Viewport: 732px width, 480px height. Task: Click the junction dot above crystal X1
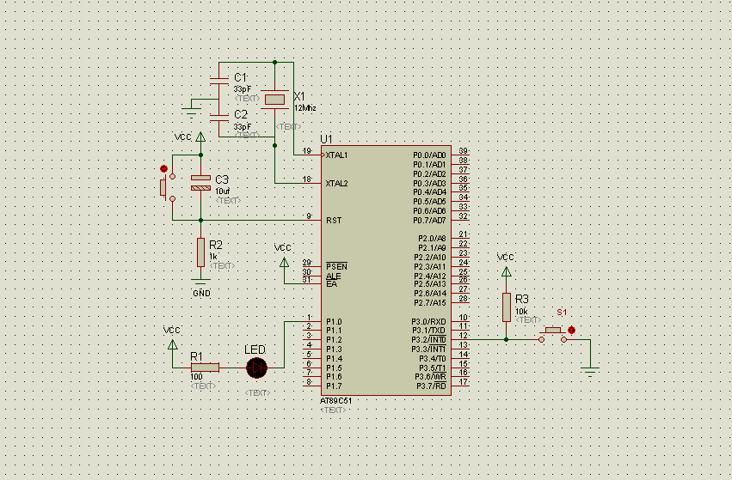click(274, 62)
